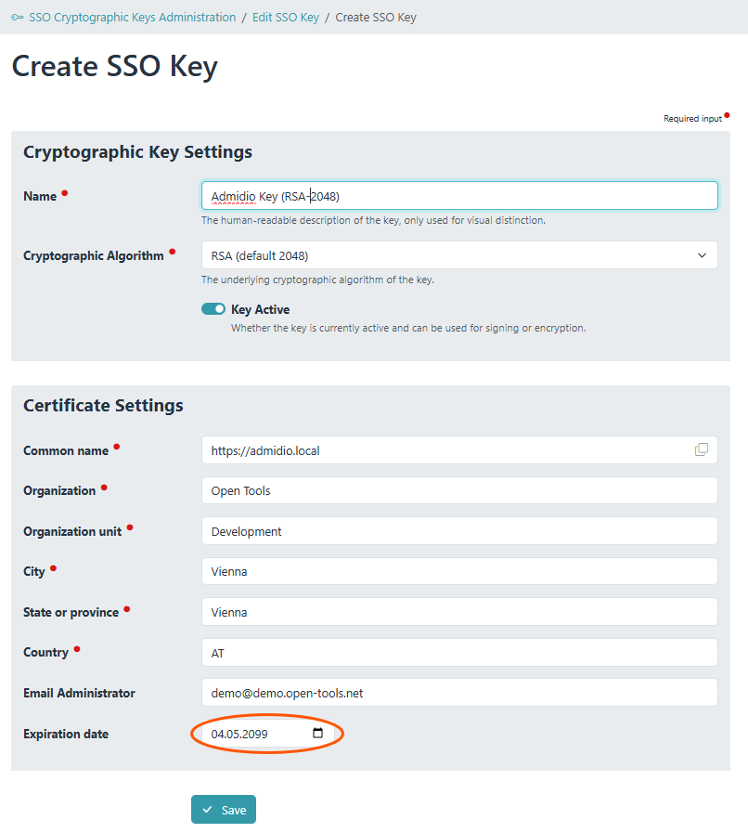
Task: Focus the Common name text field
Action: 445,450
